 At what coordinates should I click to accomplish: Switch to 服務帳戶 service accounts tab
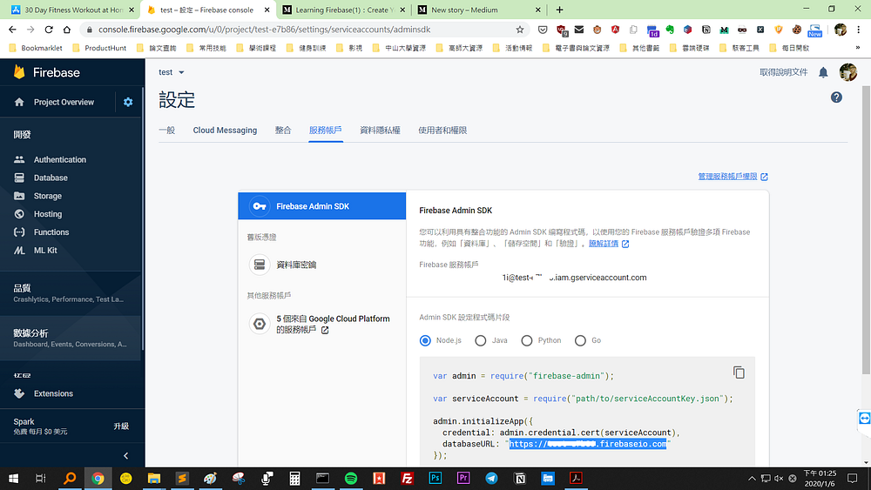(x=326, y=131)
